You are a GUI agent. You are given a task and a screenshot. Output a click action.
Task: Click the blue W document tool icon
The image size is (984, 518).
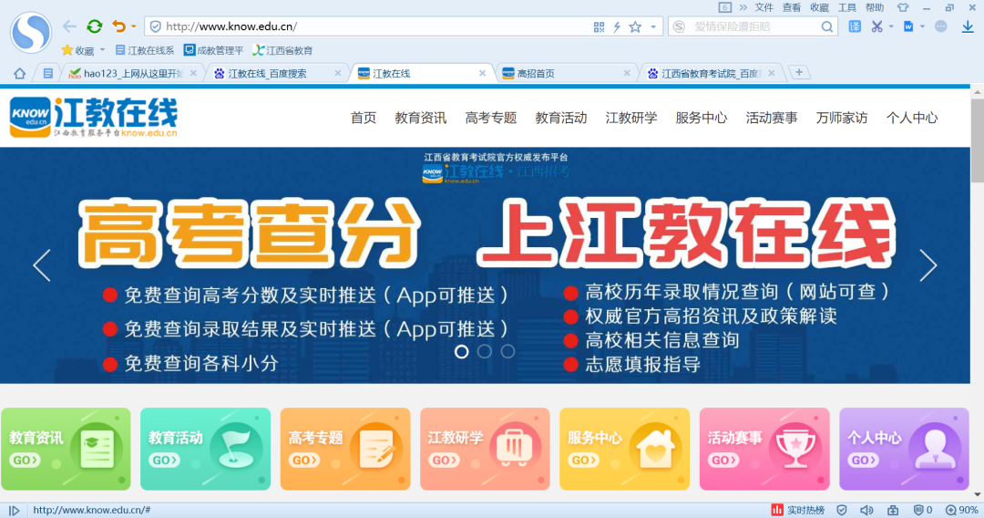(x=908, y=26)
